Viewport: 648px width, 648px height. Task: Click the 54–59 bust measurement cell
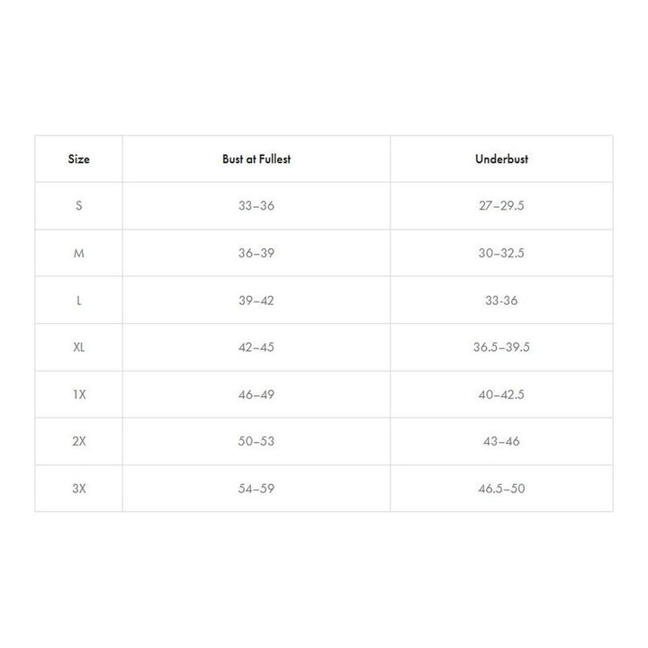coord(256,488)
